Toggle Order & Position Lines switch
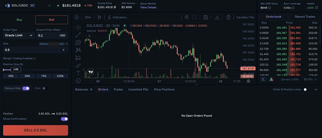The image size is (322, 138). click(x=307, y=89)
